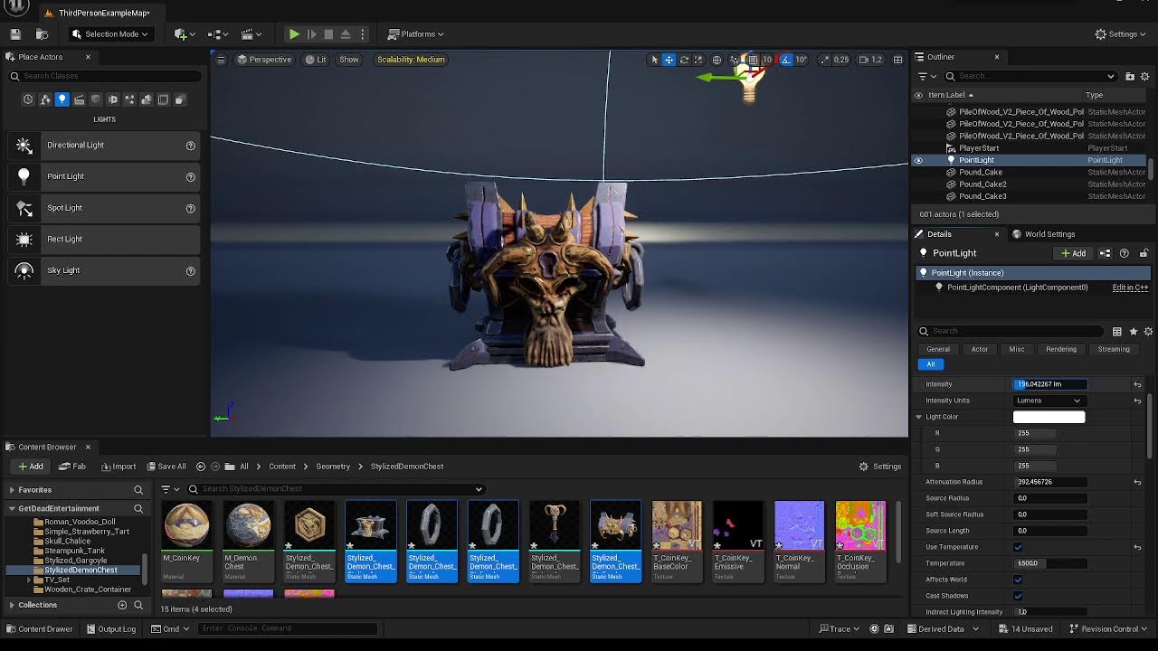Collapse the Light Color expander arrow

tap(918, 417)
